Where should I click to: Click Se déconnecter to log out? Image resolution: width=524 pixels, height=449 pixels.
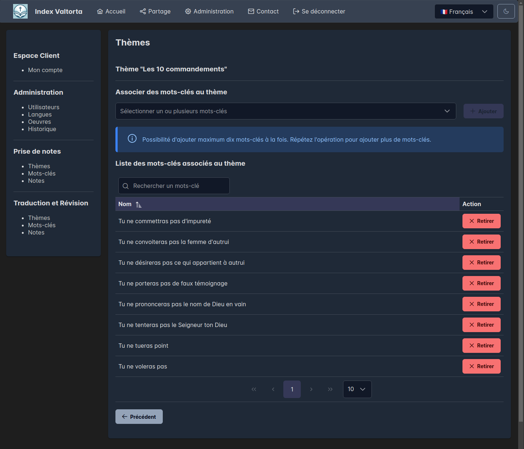(x=319, y=11)
